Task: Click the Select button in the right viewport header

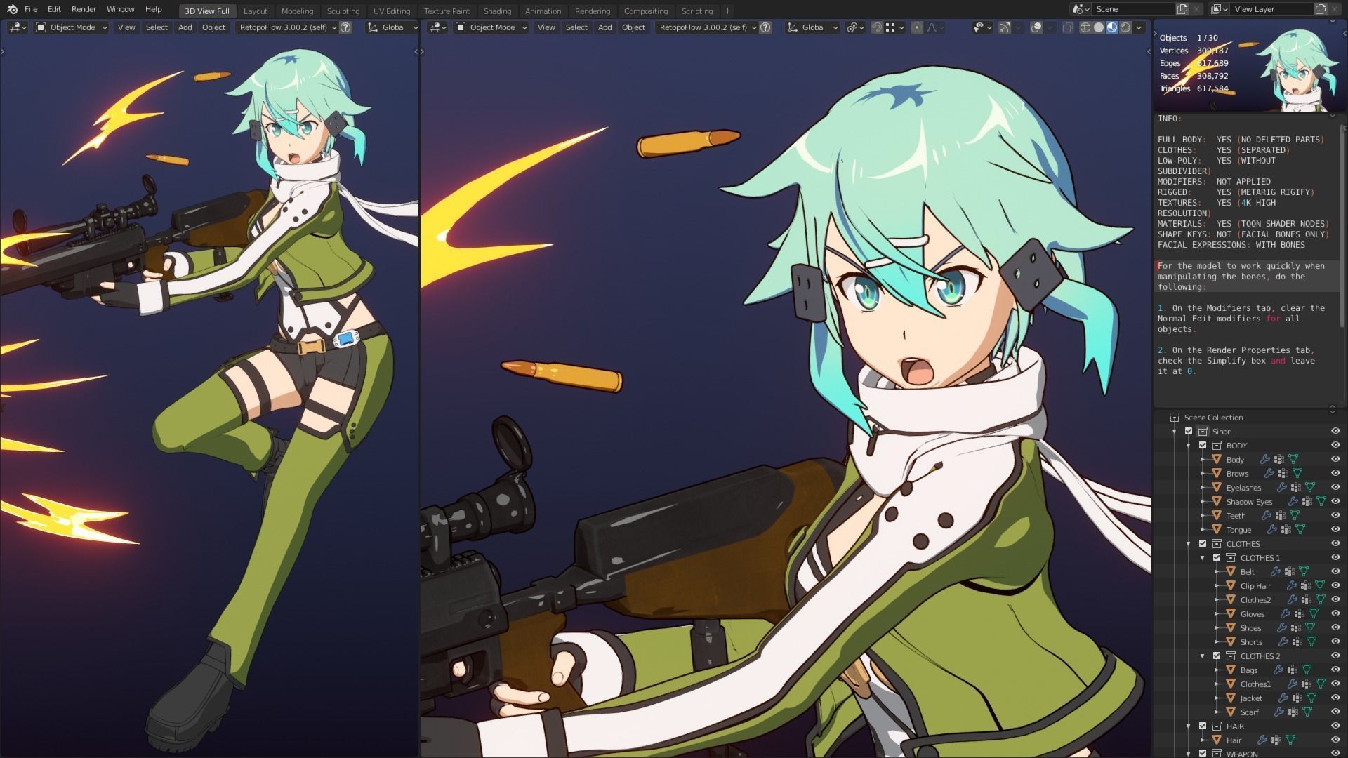Action: click(x=576, y=27)
